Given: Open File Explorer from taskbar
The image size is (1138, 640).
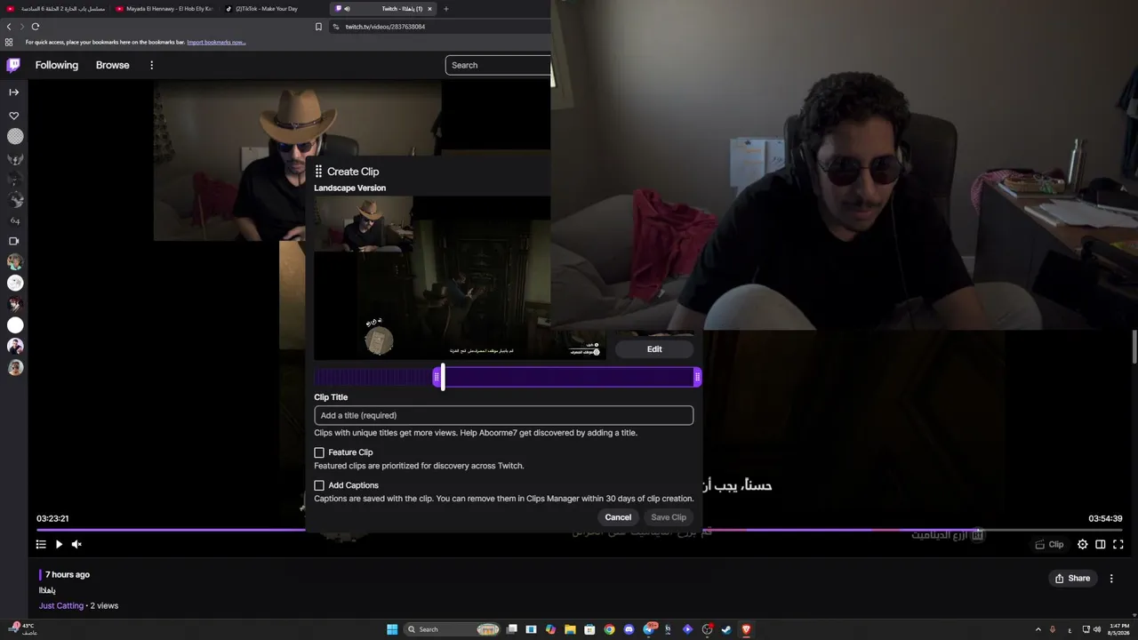Looking at the screenshot, I should [570, 629].
